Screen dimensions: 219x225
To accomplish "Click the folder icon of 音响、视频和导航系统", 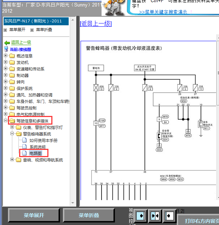I will point(18,160).
